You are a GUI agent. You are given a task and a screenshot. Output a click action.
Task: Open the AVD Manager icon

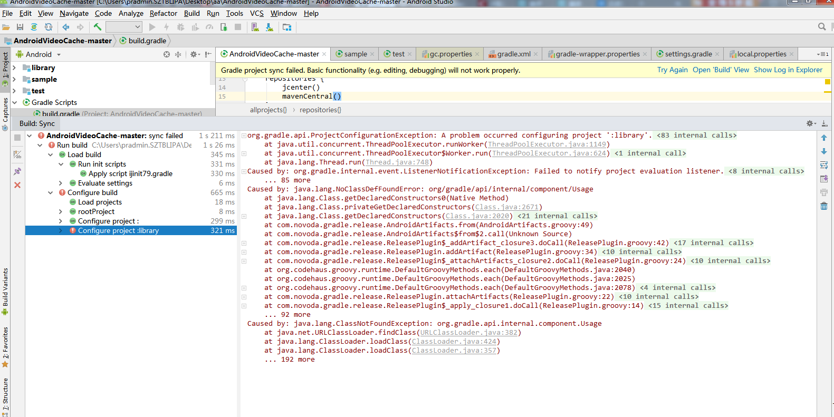(255, 27)
